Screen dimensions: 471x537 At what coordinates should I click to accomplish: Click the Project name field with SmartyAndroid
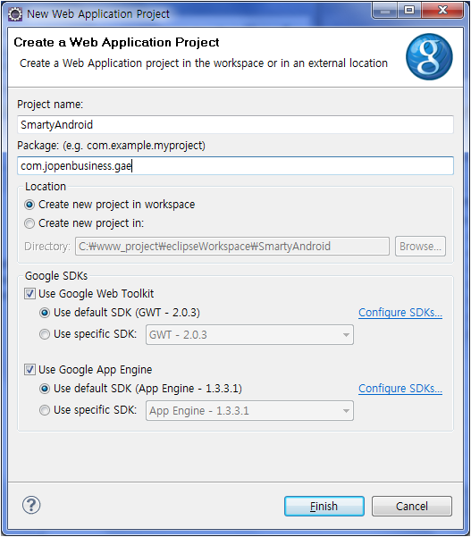(x=235, y=125)
